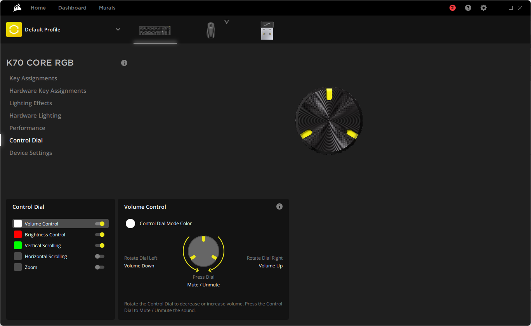Click the large control dial image
The width and height of the screenshot is (531, 326).
(329, 121)
